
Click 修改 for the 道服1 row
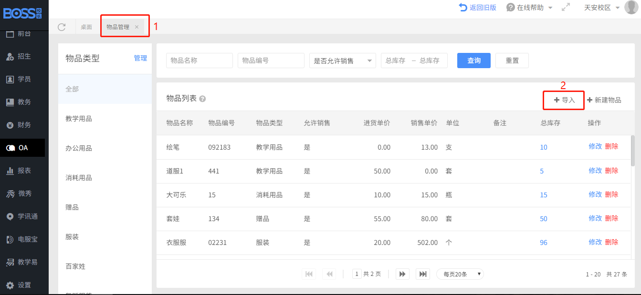coord(595,170)
